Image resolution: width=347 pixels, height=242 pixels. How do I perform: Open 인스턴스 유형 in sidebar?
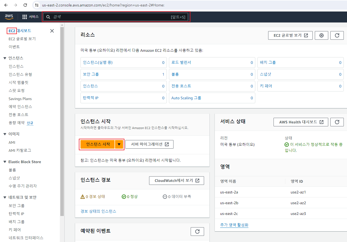[x=20, y=74]
